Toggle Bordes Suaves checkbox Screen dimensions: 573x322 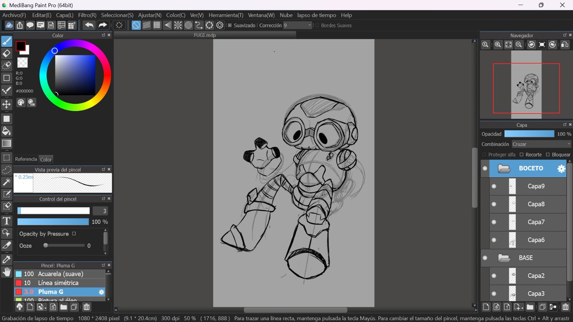(317, 25)
